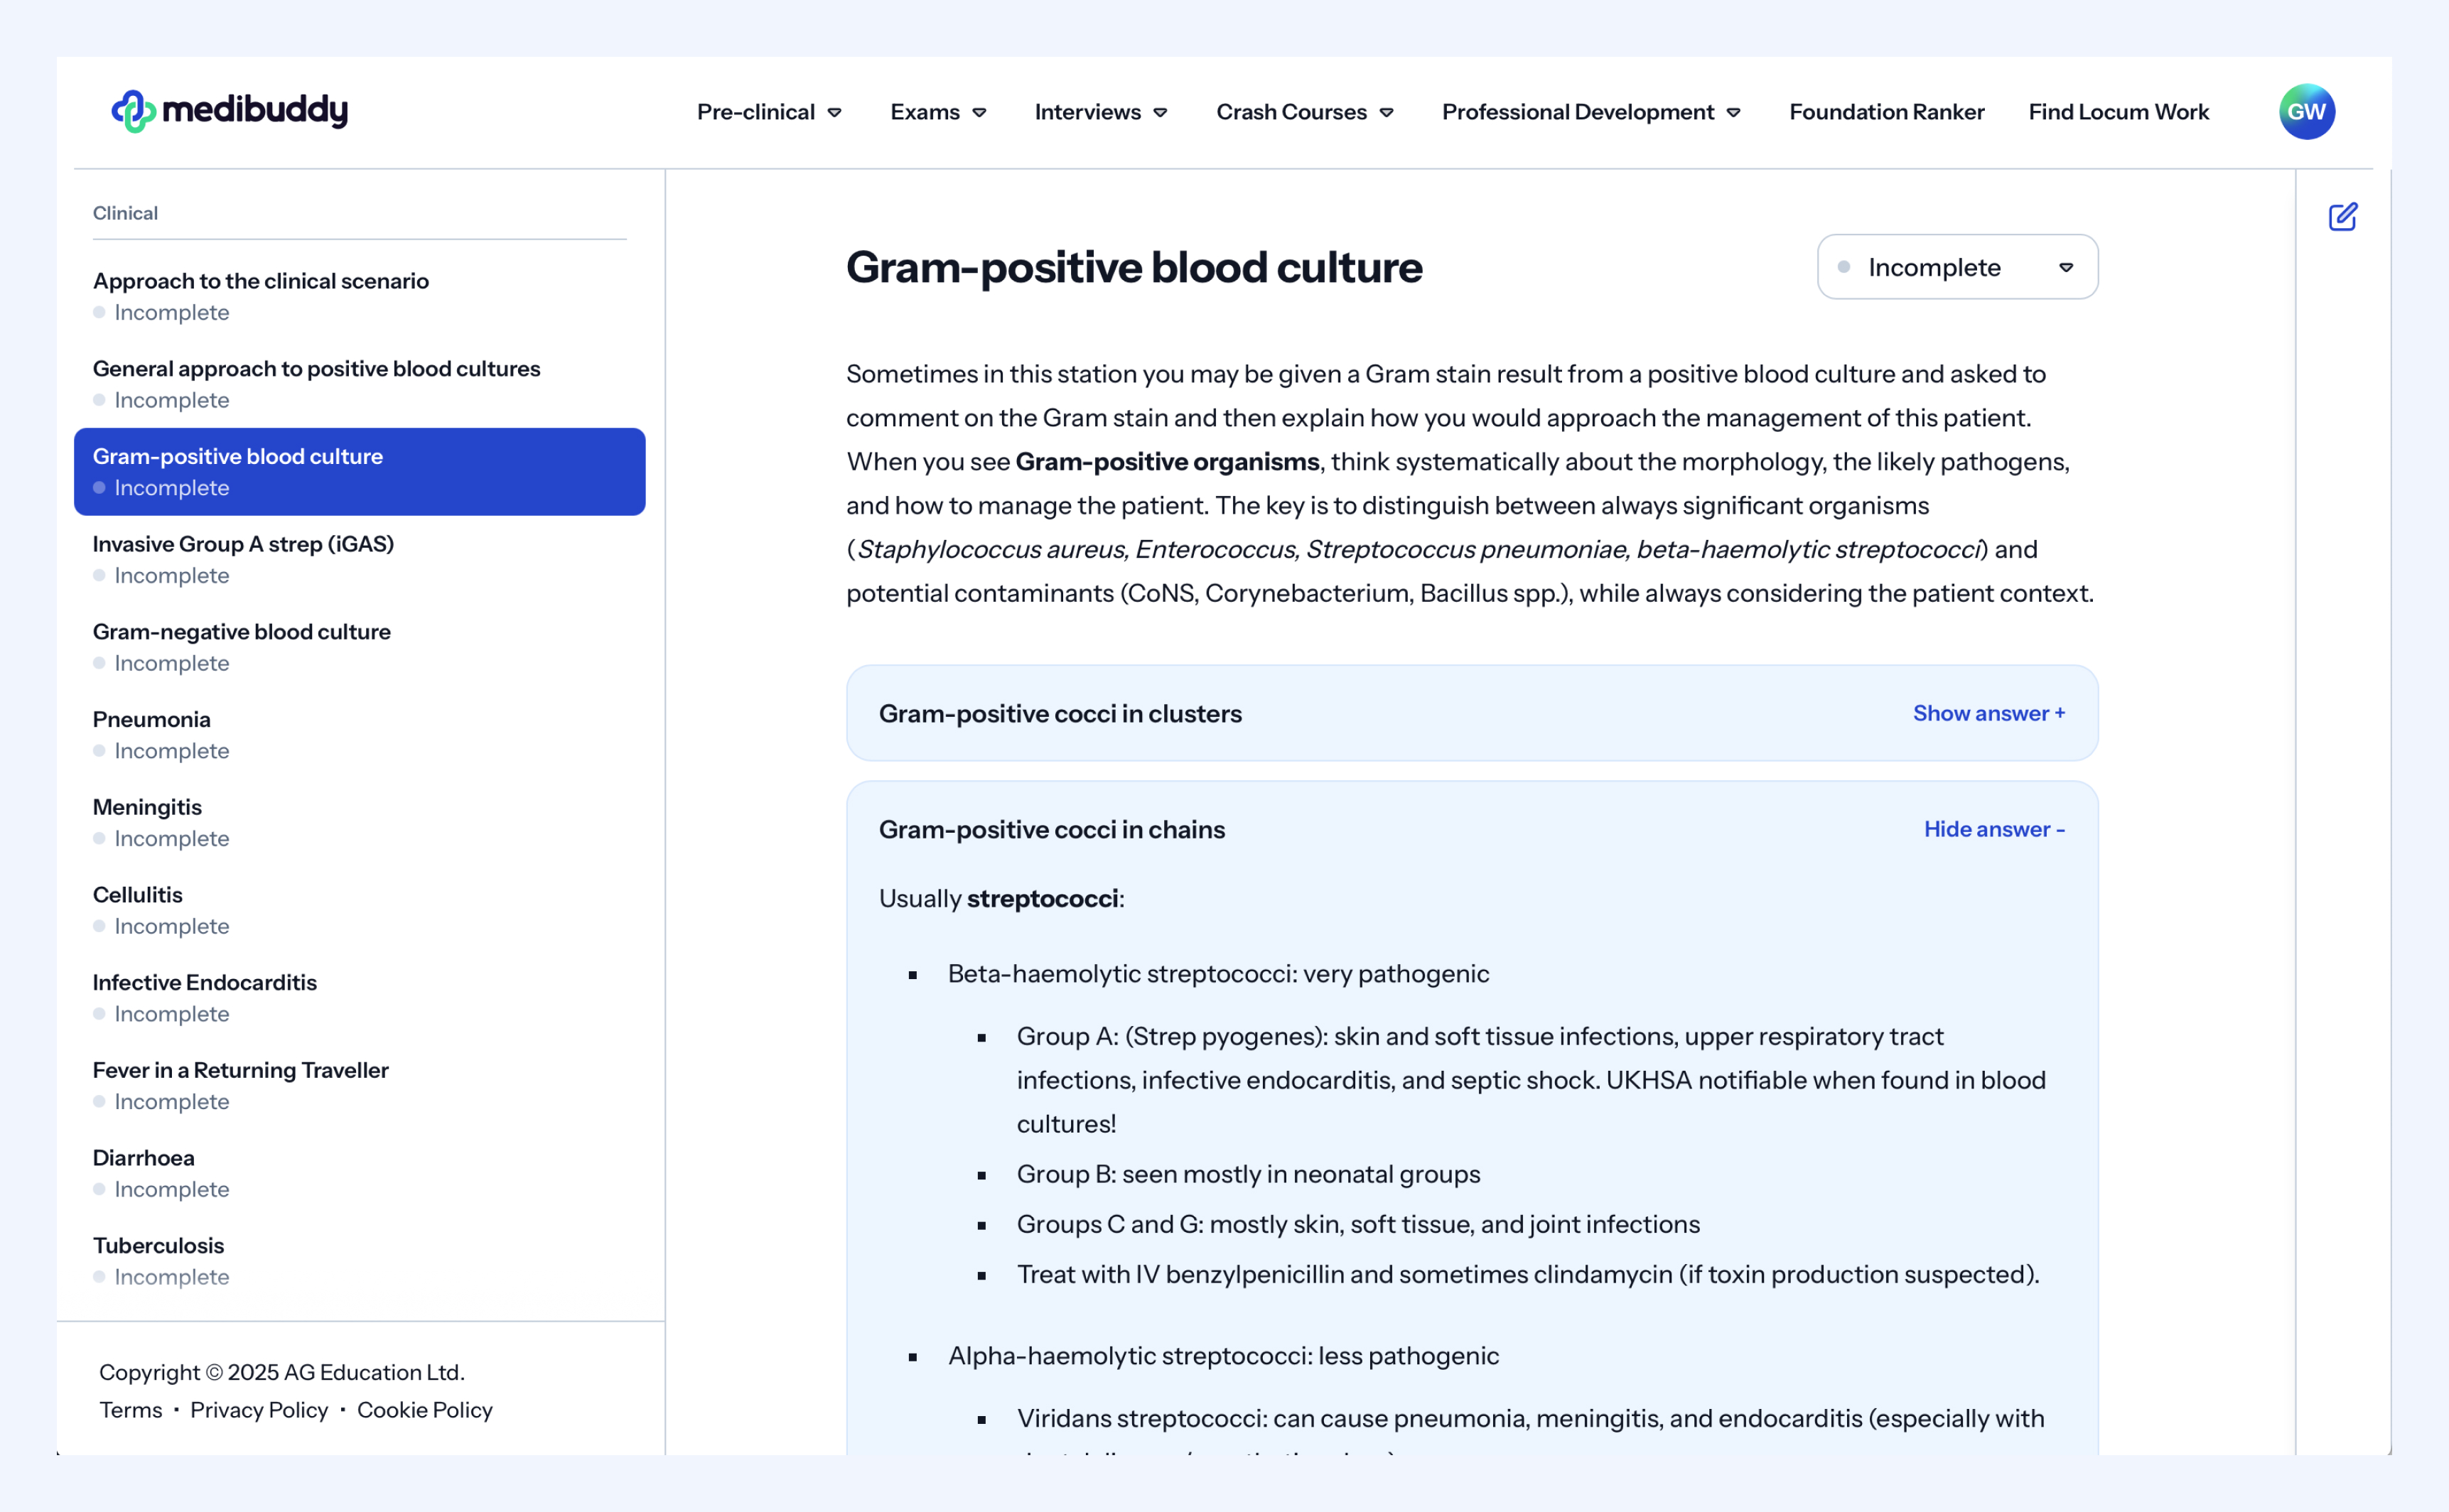Click the Interviews caret icon
2449x1512 pixels.
[x=1161, y=113]
